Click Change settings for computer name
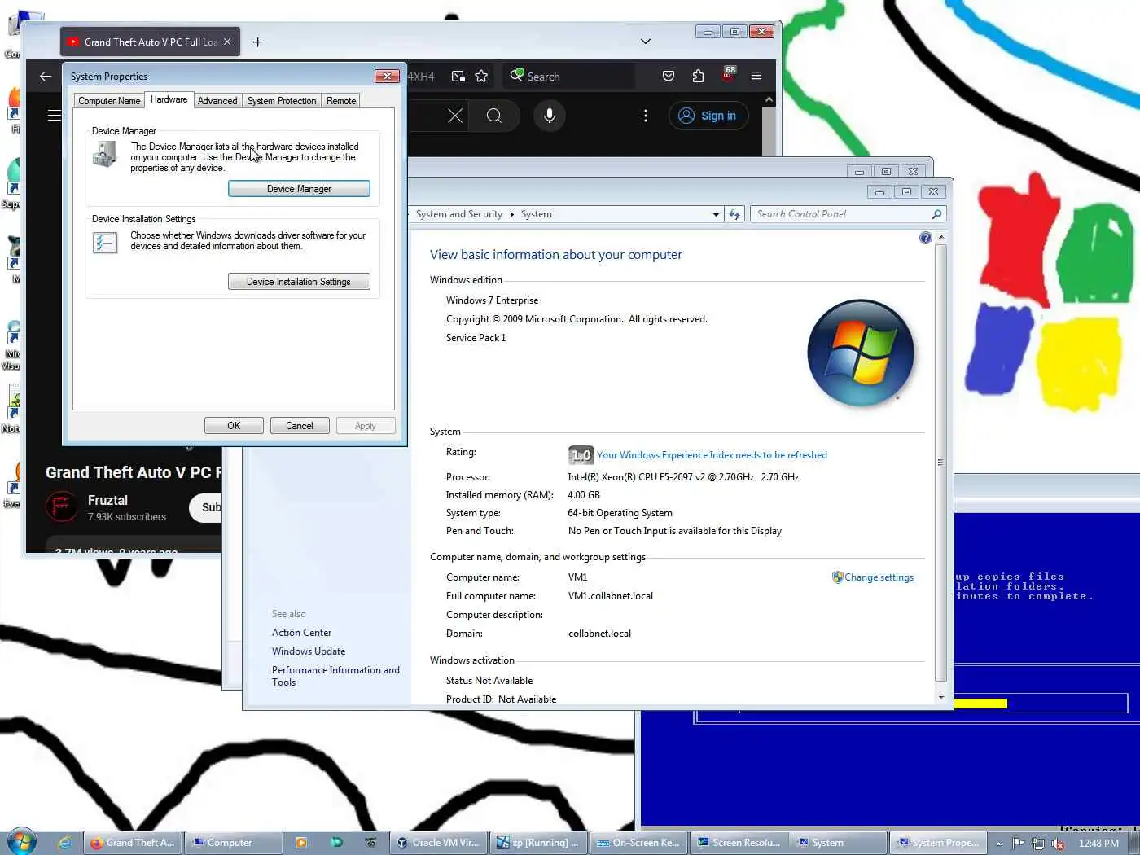 pyautogui.click(x=879, y=577)
